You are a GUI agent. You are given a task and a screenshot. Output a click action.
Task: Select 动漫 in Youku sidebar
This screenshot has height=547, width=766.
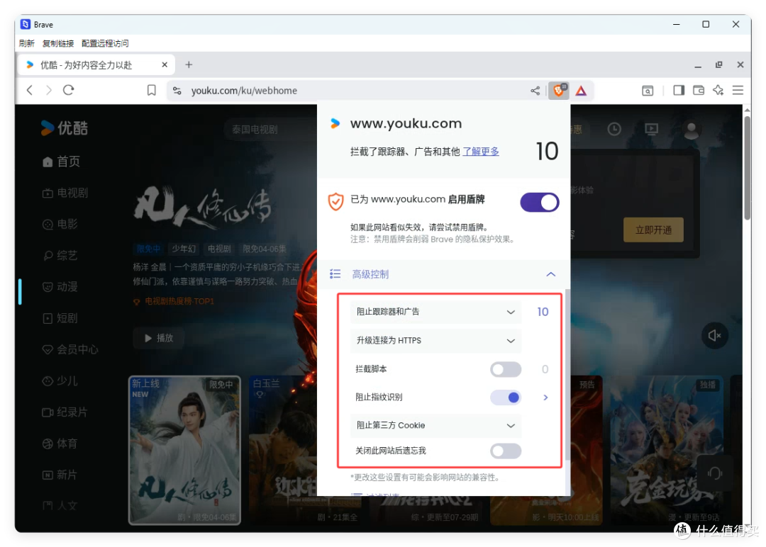[60, 286]
